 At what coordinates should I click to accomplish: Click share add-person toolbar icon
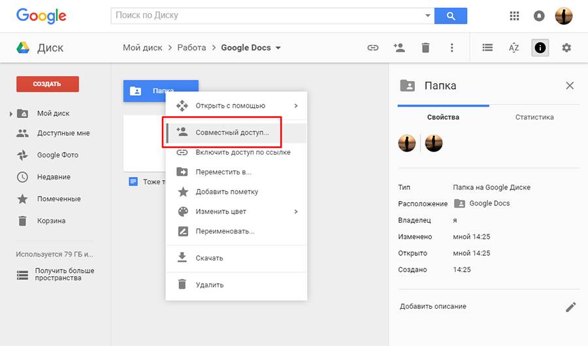pyautogui.click(x=399, y=48)
